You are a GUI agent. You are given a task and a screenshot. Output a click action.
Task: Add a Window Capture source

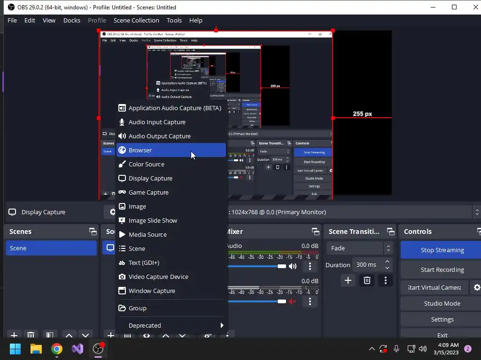171,291
